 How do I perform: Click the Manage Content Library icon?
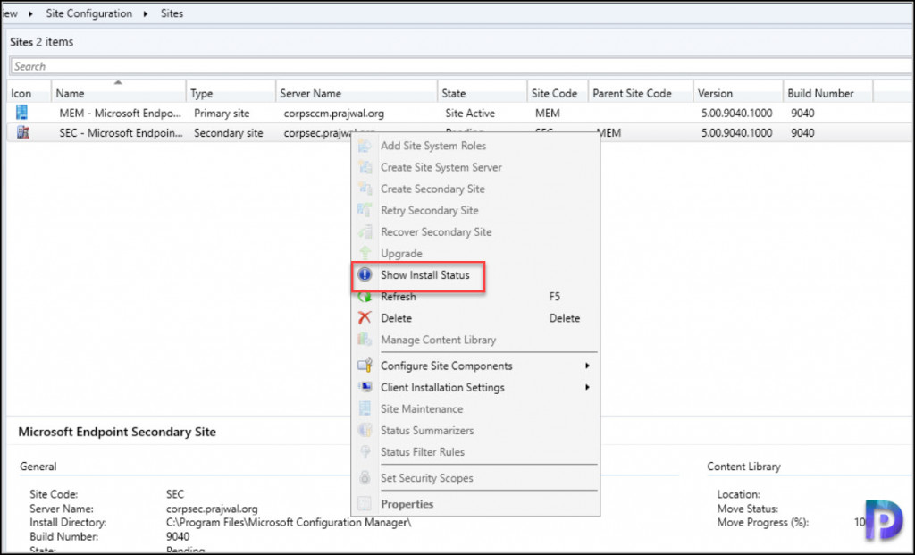[x=365, y=340]
